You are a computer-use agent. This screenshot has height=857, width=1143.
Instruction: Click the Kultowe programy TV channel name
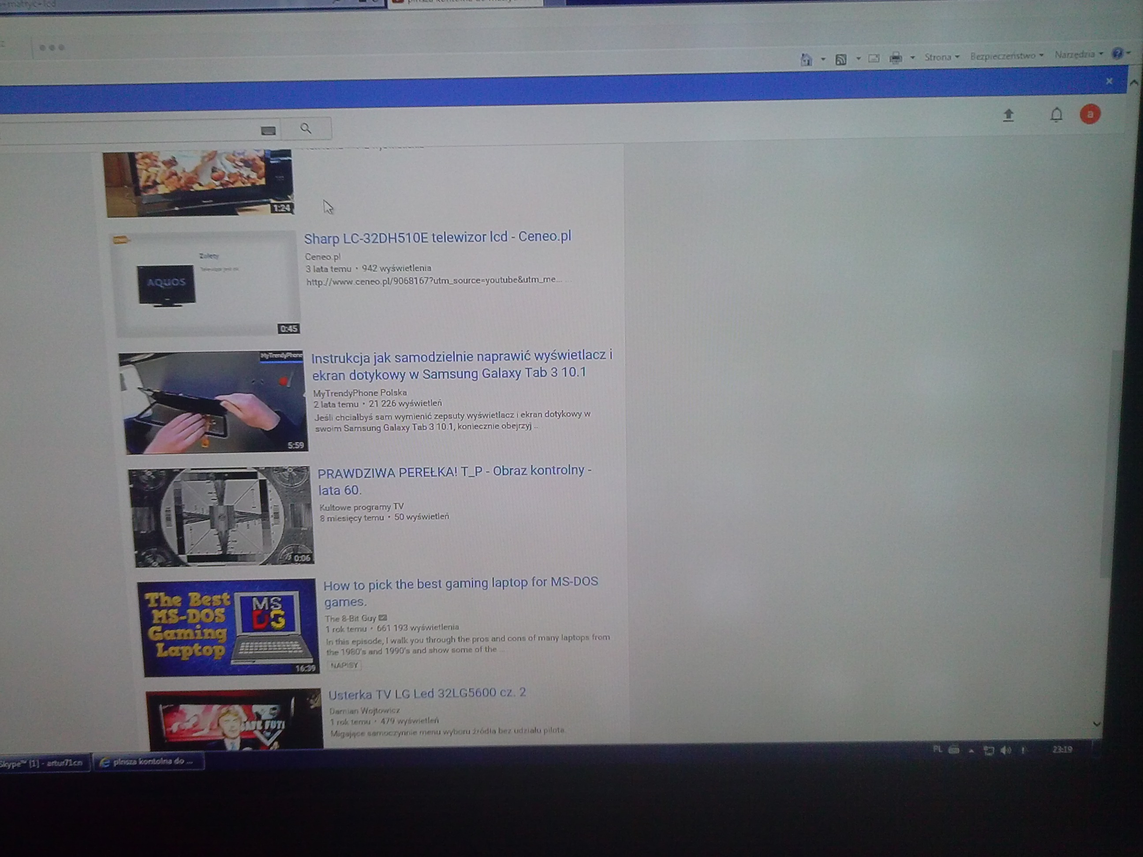pos(362,507)
